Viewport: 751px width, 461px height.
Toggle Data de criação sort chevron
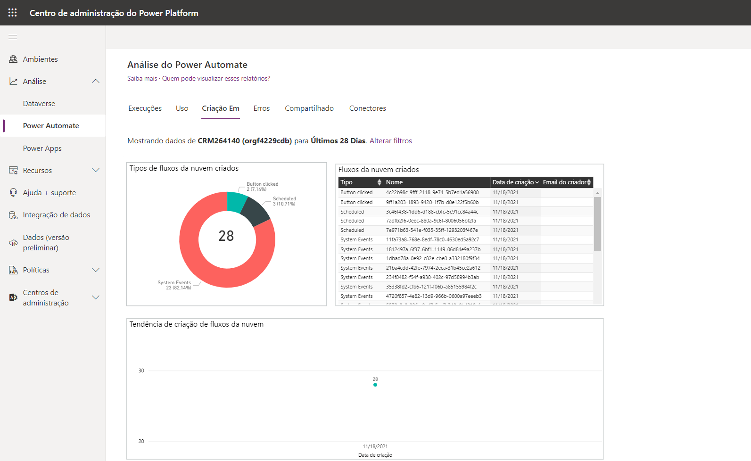point(537,182)
